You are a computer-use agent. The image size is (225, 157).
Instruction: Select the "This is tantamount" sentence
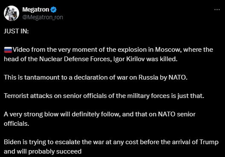pos(96,77)
